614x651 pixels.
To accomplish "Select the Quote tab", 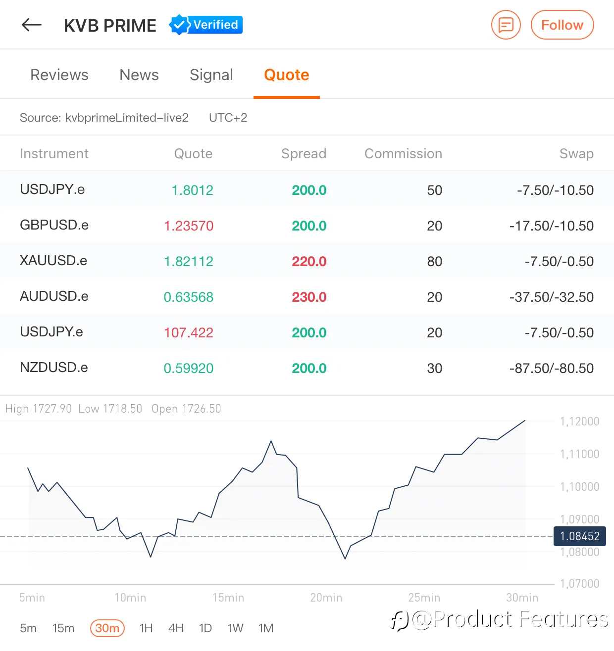I will [287, 75].
